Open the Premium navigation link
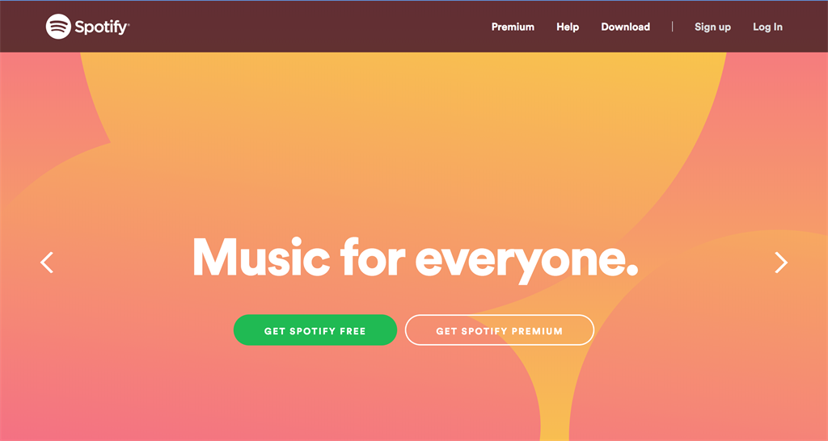The width and height of the screenshot is (828, 441). point(513,27)
